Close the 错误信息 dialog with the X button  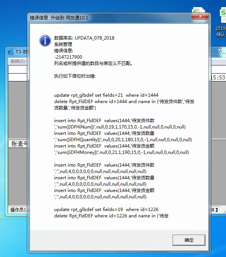200,16
